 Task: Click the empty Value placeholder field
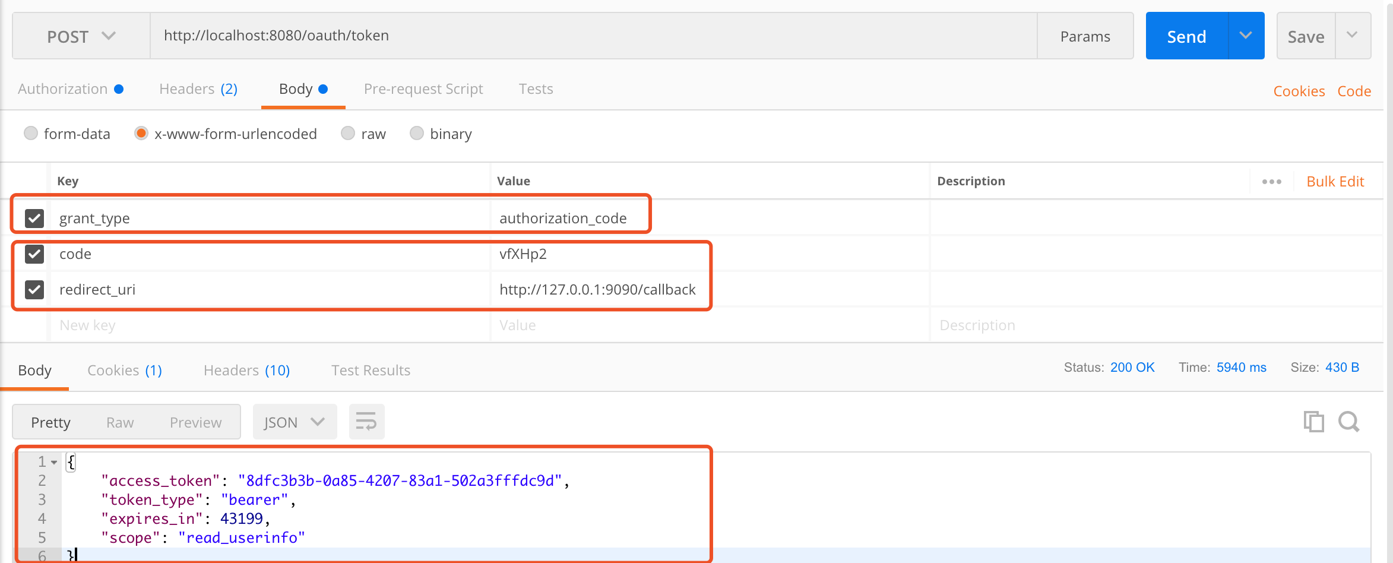(x=710, y=325)
